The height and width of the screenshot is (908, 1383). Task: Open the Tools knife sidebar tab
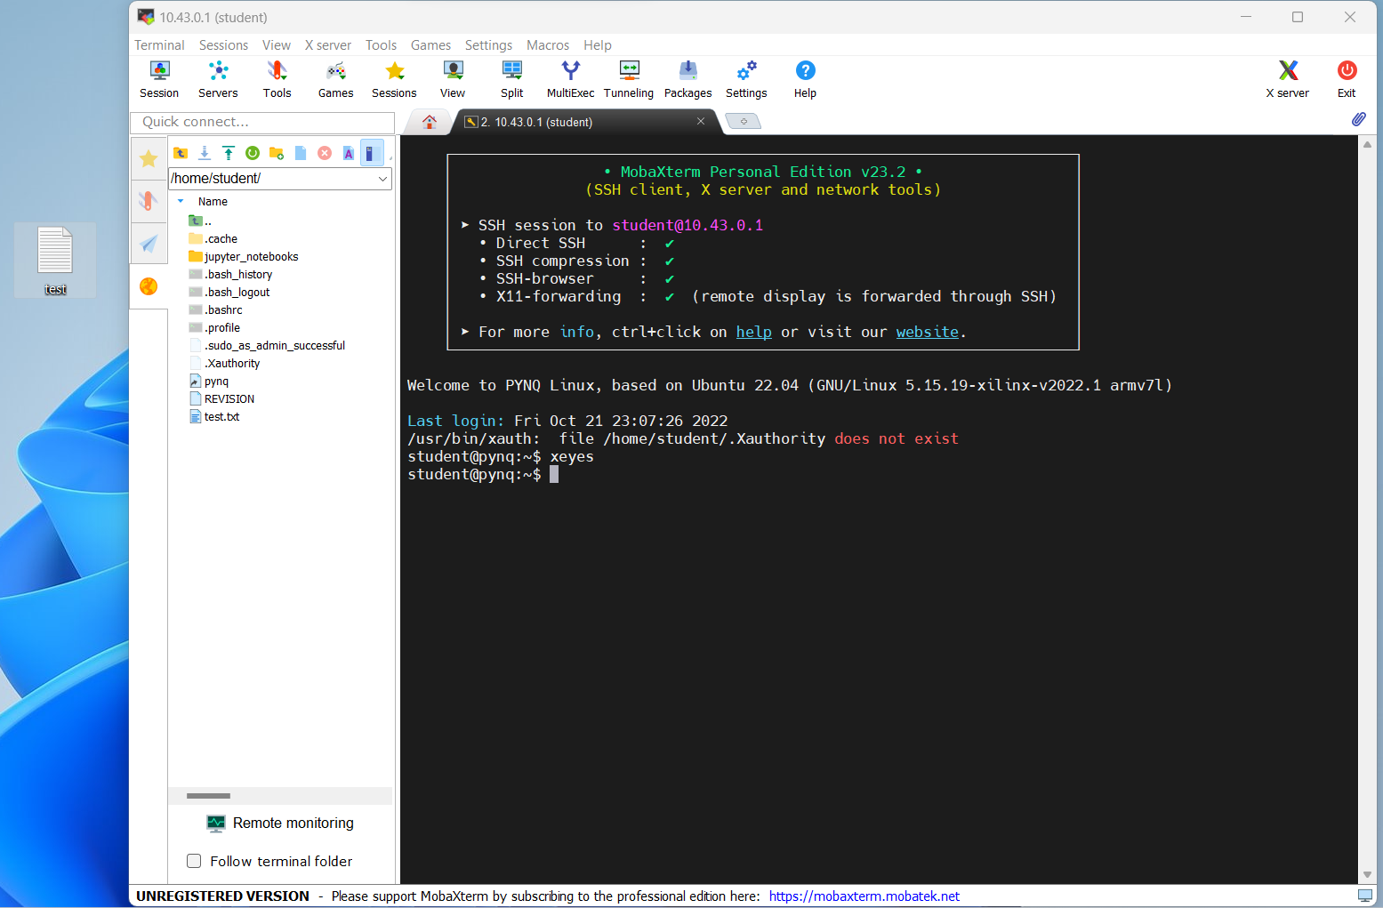coord(149,201)
